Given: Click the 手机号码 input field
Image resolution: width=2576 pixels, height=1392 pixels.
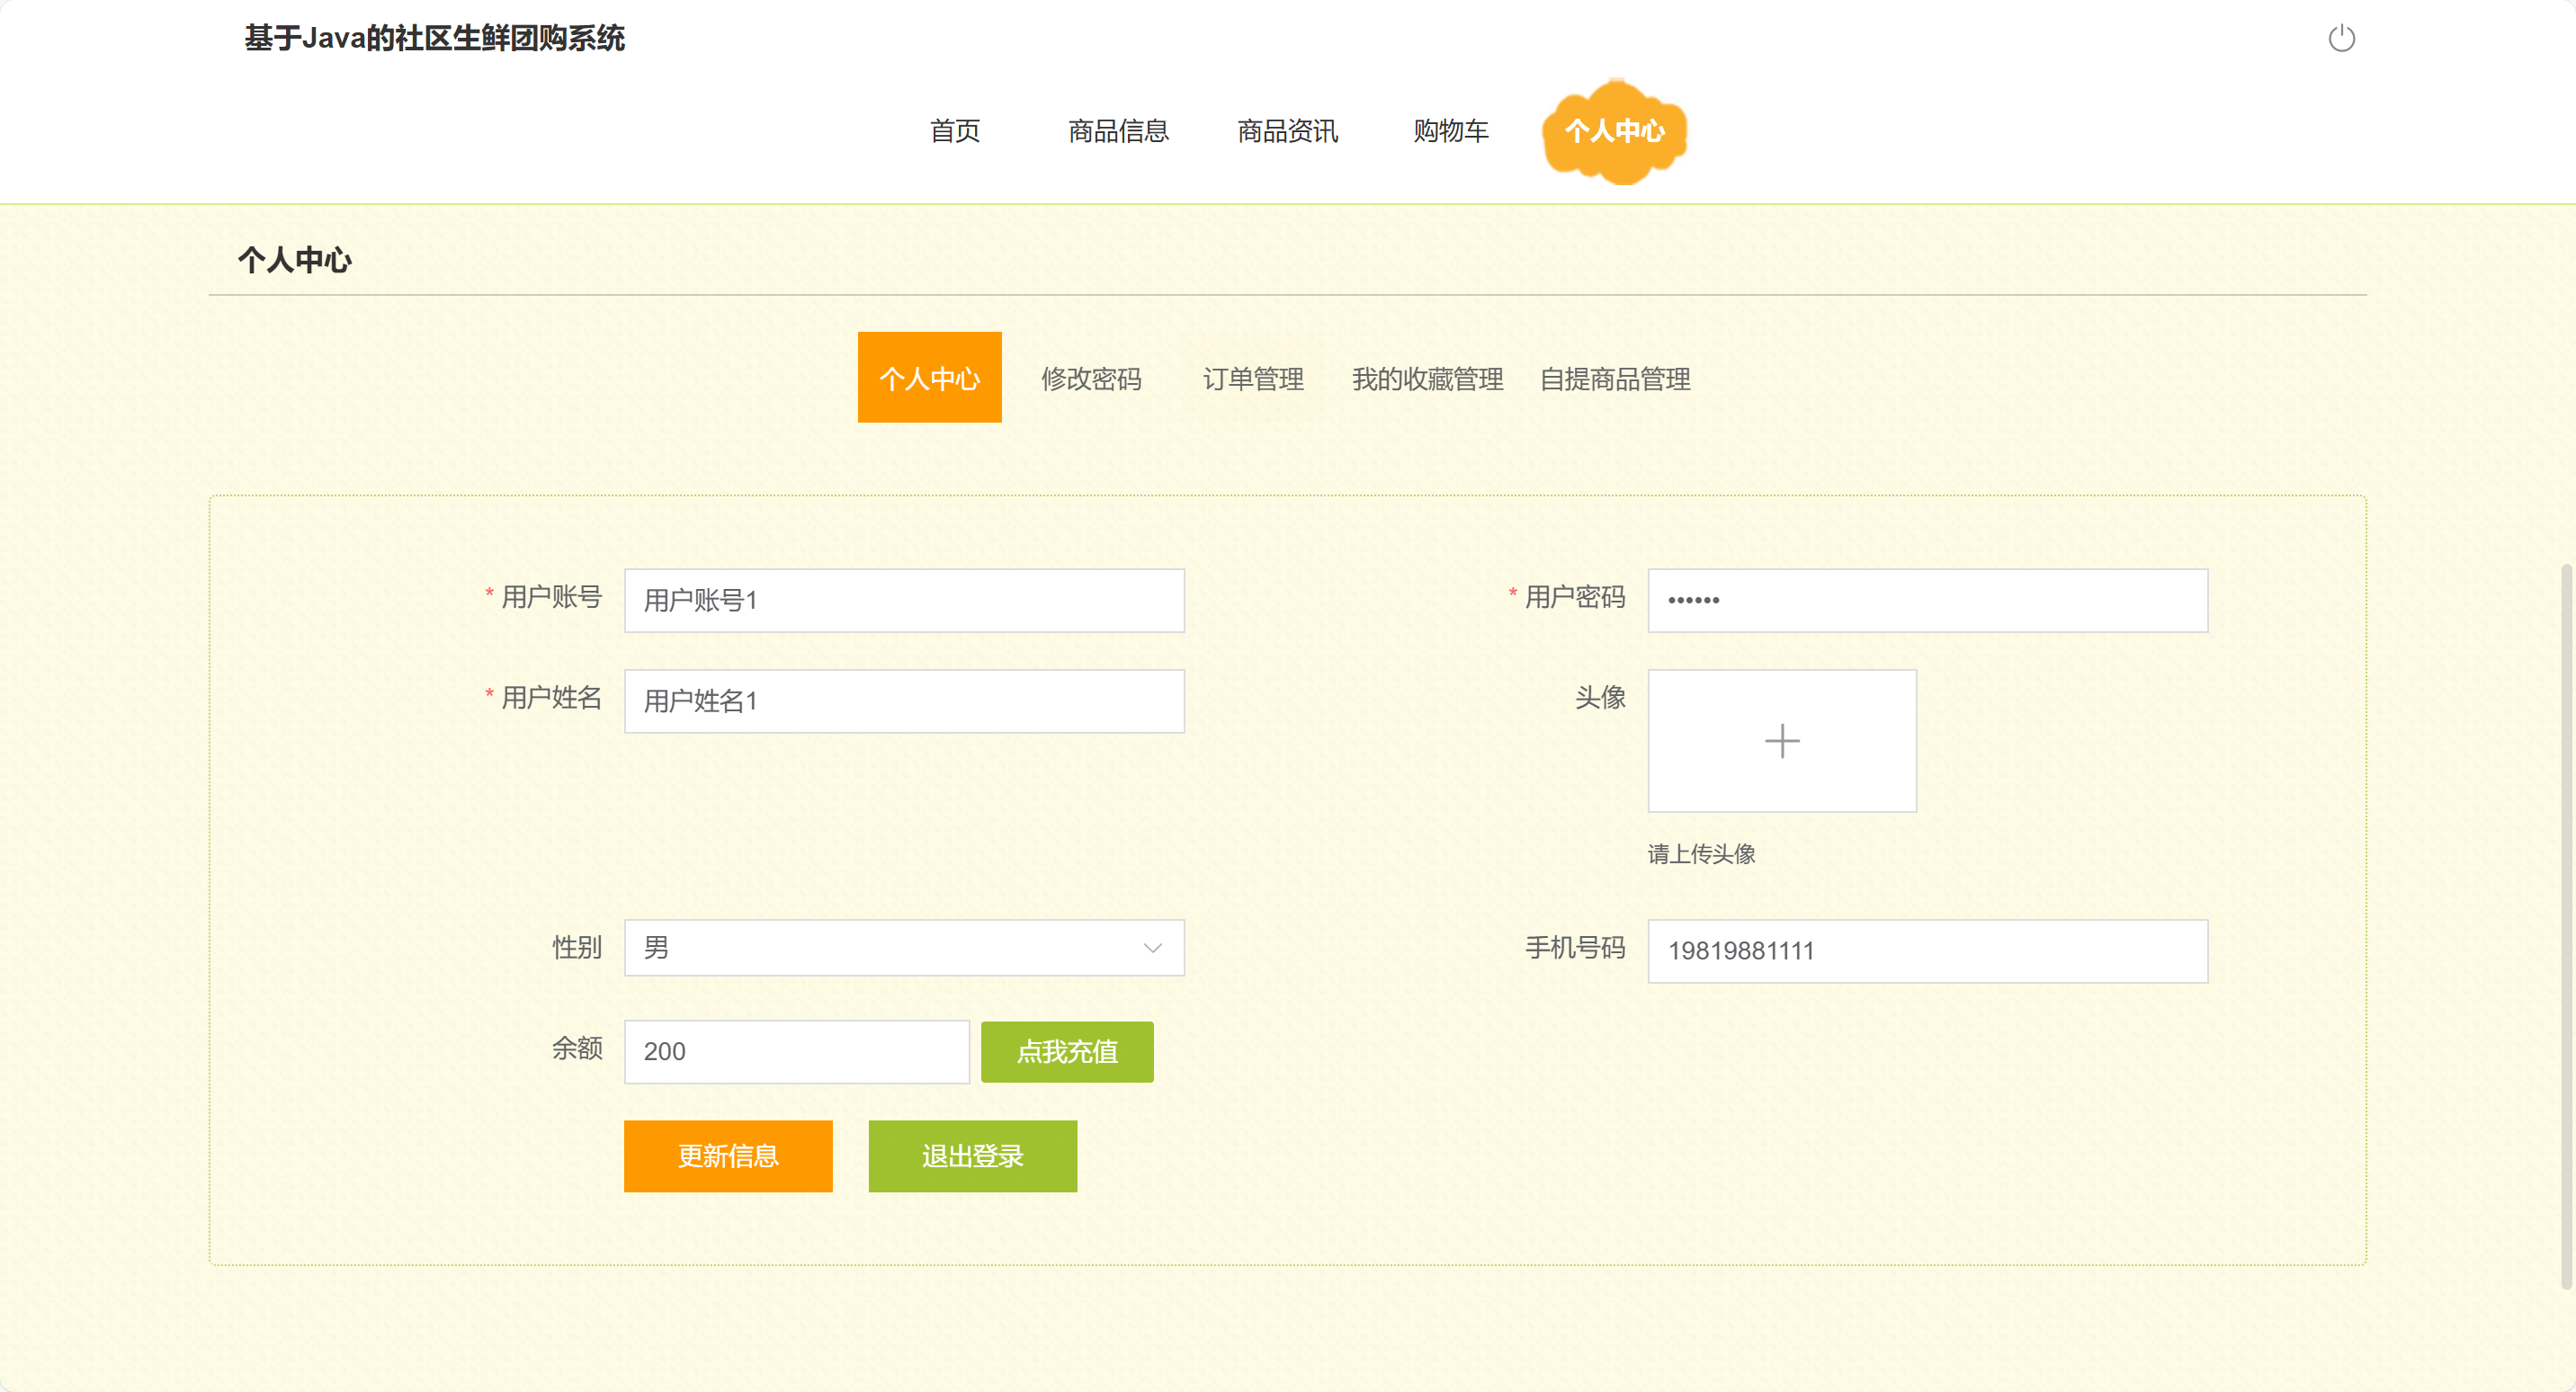Looking at the screenshot, I should coord(1927,950).
